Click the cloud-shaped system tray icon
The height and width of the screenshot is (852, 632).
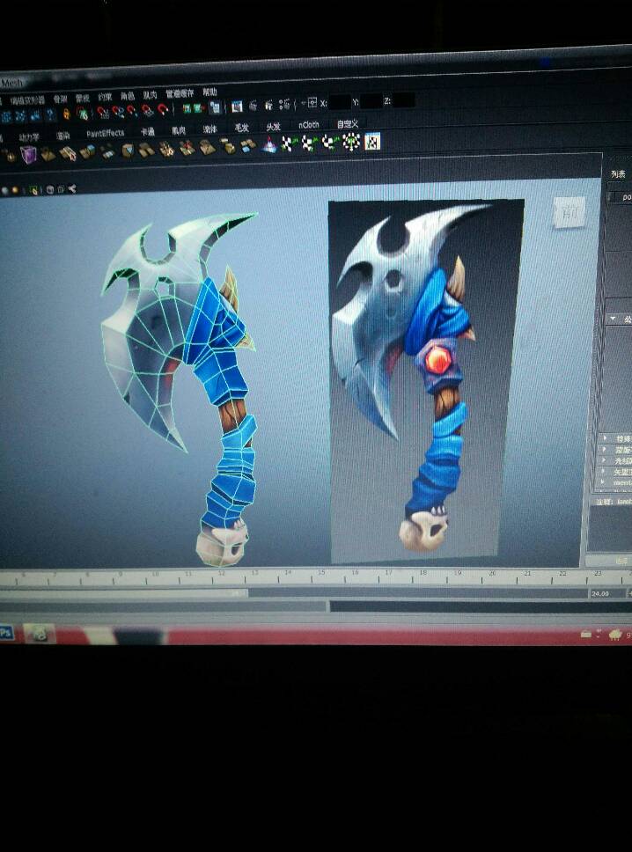(615, 635)
